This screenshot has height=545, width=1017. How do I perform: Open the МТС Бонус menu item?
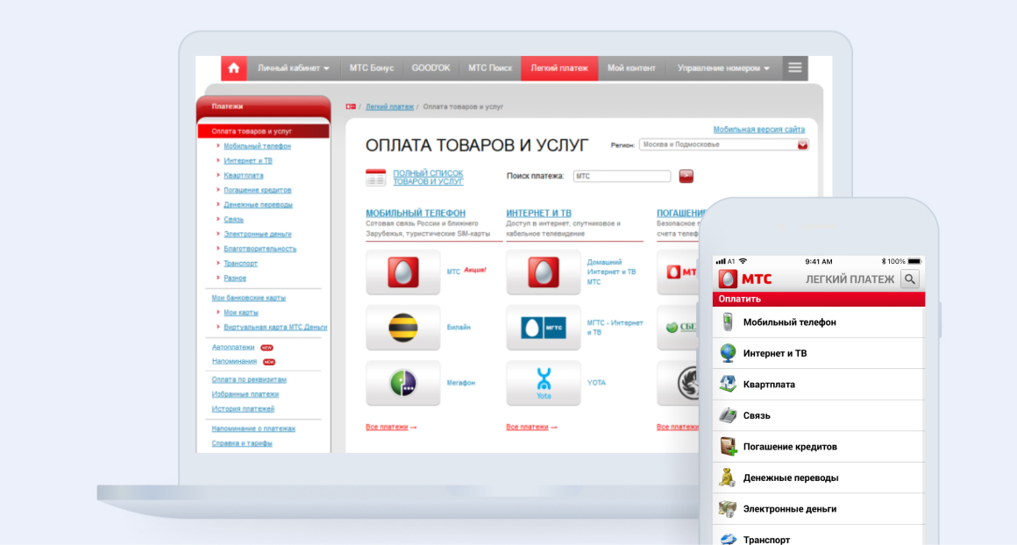pos(372,68)
